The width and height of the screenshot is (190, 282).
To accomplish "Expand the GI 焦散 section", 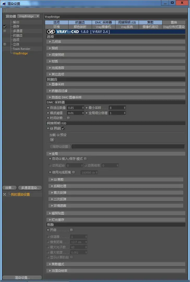I will click(x=116, y=179).
